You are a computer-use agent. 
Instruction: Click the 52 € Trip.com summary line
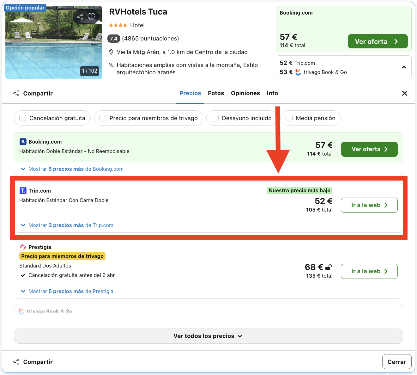point(297,63)
